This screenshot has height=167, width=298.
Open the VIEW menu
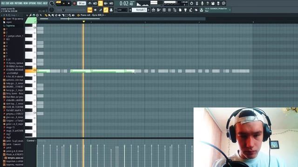(x=26, y=3)
